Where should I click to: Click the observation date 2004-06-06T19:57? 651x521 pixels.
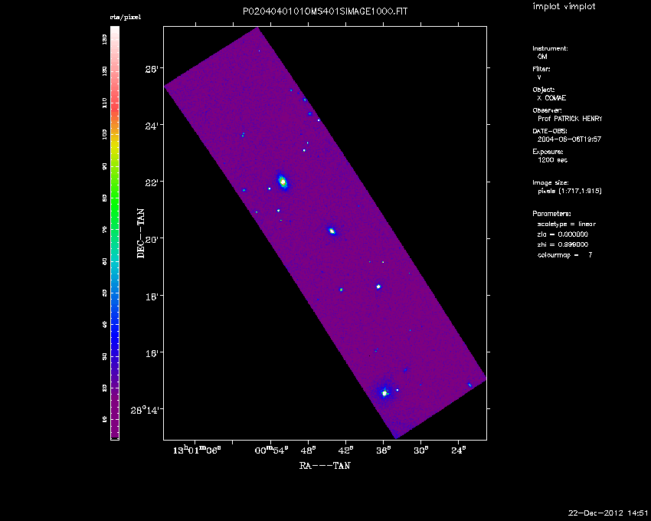tap(569, 139)
